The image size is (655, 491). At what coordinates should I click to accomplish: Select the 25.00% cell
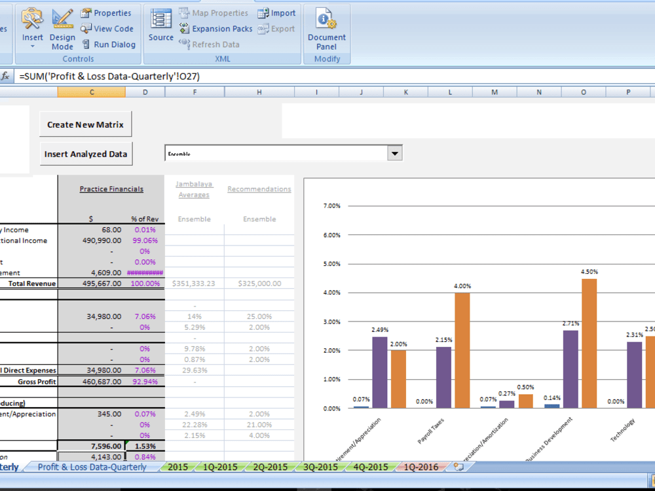[259, 316]
